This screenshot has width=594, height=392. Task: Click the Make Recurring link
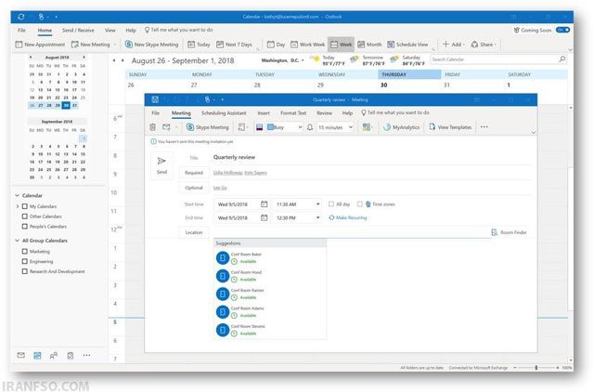point(348,217)
